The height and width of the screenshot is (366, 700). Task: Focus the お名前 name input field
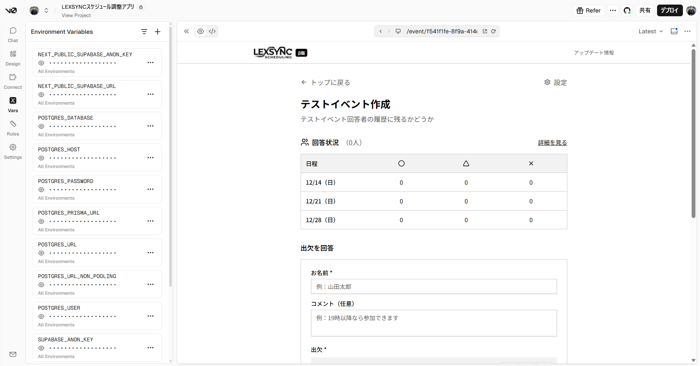click(434, 286)
